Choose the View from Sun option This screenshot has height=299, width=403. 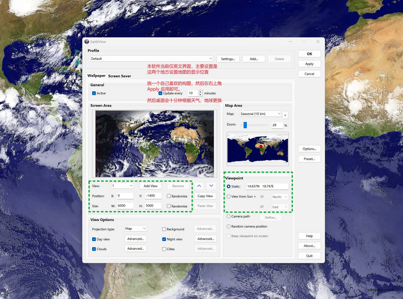229,197
